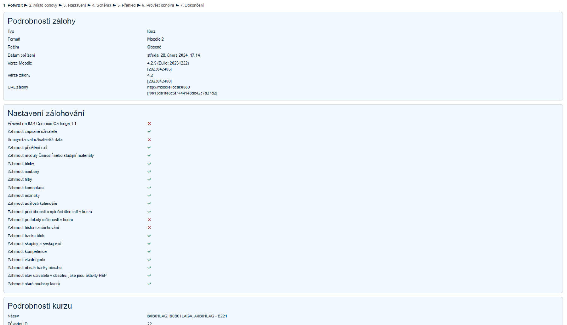Click the checkmark beside Zahrnout vlastní pole
This screenshot has width=567, height=325.
click(x=149, y=259)
